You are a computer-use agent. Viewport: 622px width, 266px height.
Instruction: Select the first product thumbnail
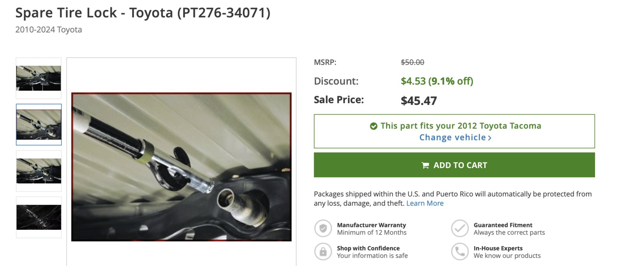tap(39, 78)
